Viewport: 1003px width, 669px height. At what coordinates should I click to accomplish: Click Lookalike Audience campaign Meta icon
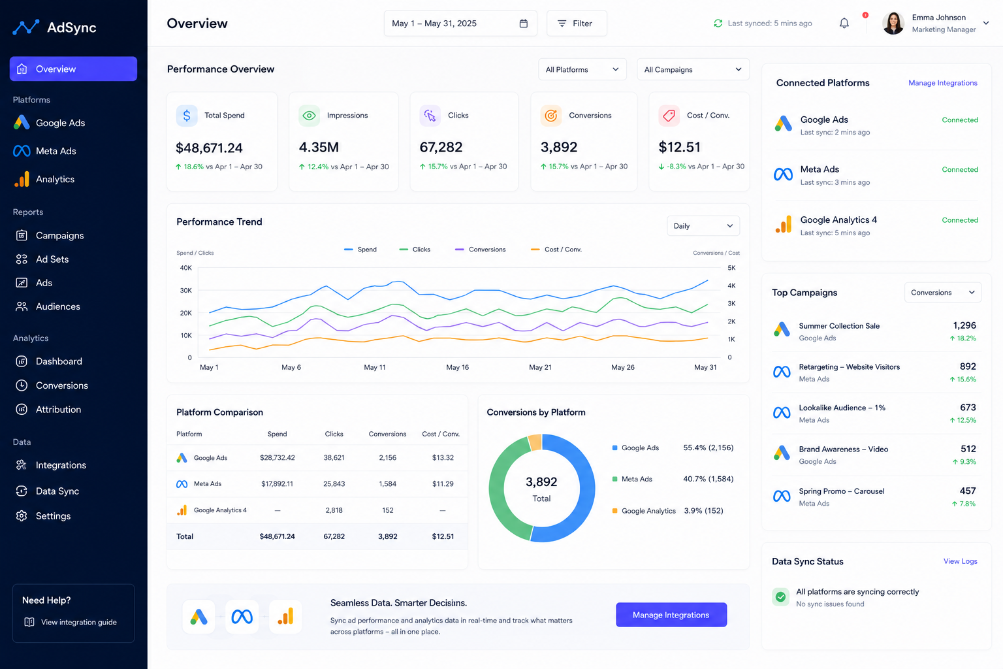tap(782, 413)
